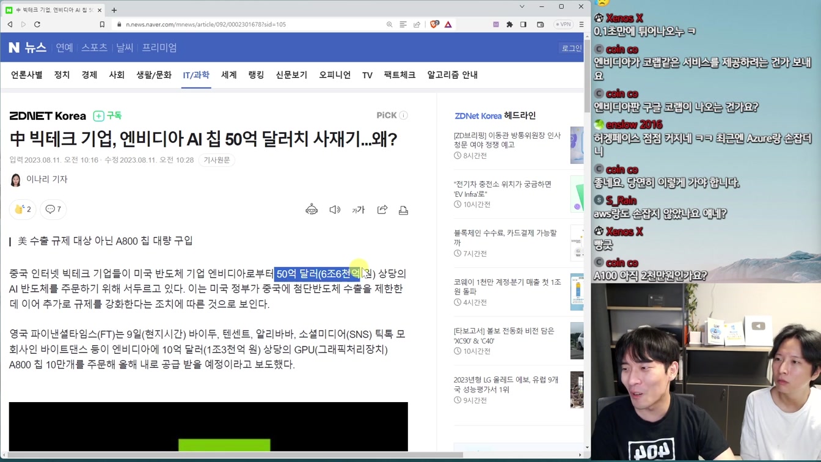Open the 프리미엄 section
This screenshot has height=462, width=821.
click(x=159, y=47)
